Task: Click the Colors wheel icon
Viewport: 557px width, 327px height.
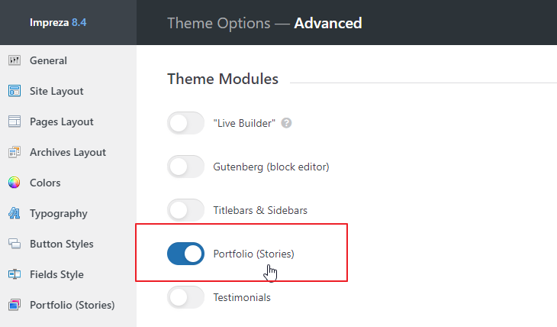Action: coord(14,183)
